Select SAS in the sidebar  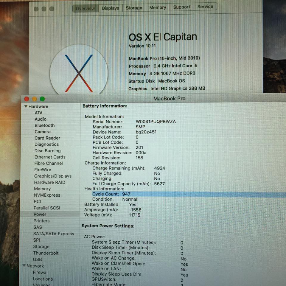[x=38, y=227]
